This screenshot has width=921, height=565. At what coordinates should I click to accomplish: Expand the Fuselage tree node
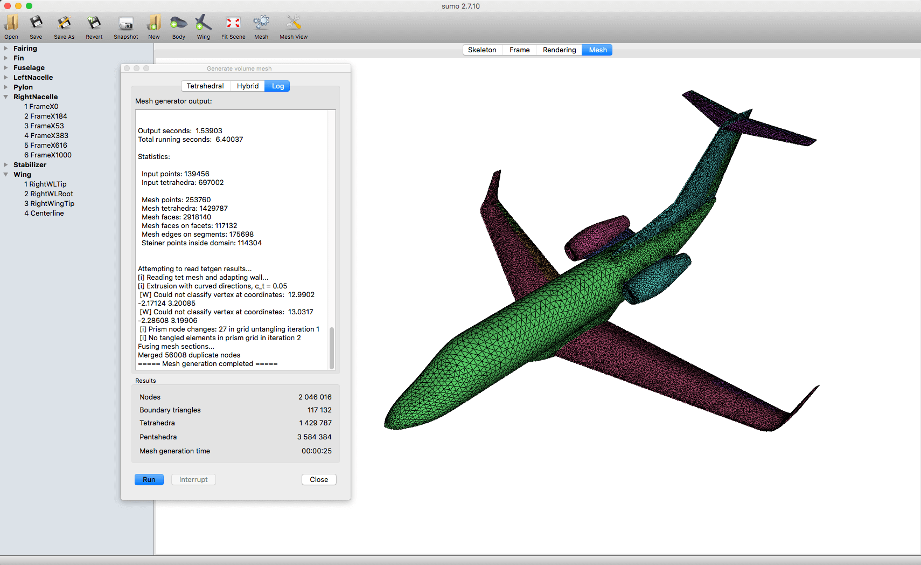click(x=6, y=68)
